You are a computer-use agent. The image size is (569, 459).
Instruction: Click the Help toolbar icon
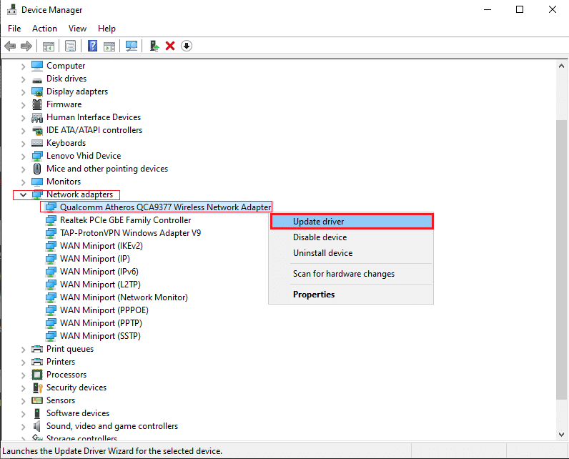point(92,46)
